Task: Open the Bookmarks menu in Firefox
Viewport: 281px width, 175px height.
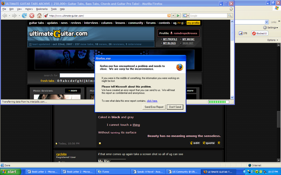Action: (42, 9)
